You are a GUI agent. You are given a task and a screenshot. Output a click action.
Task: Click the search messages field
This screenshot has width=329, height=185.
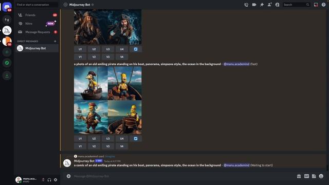296,5
